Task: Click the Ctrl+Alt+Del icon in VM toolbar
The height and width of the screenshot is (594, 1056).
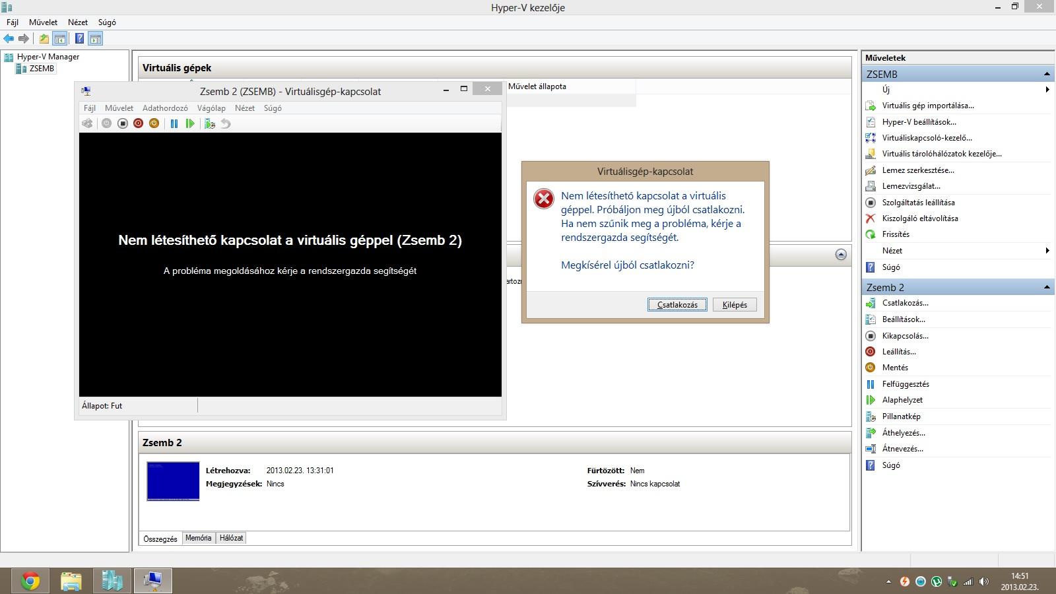Action: coord(87,123)
